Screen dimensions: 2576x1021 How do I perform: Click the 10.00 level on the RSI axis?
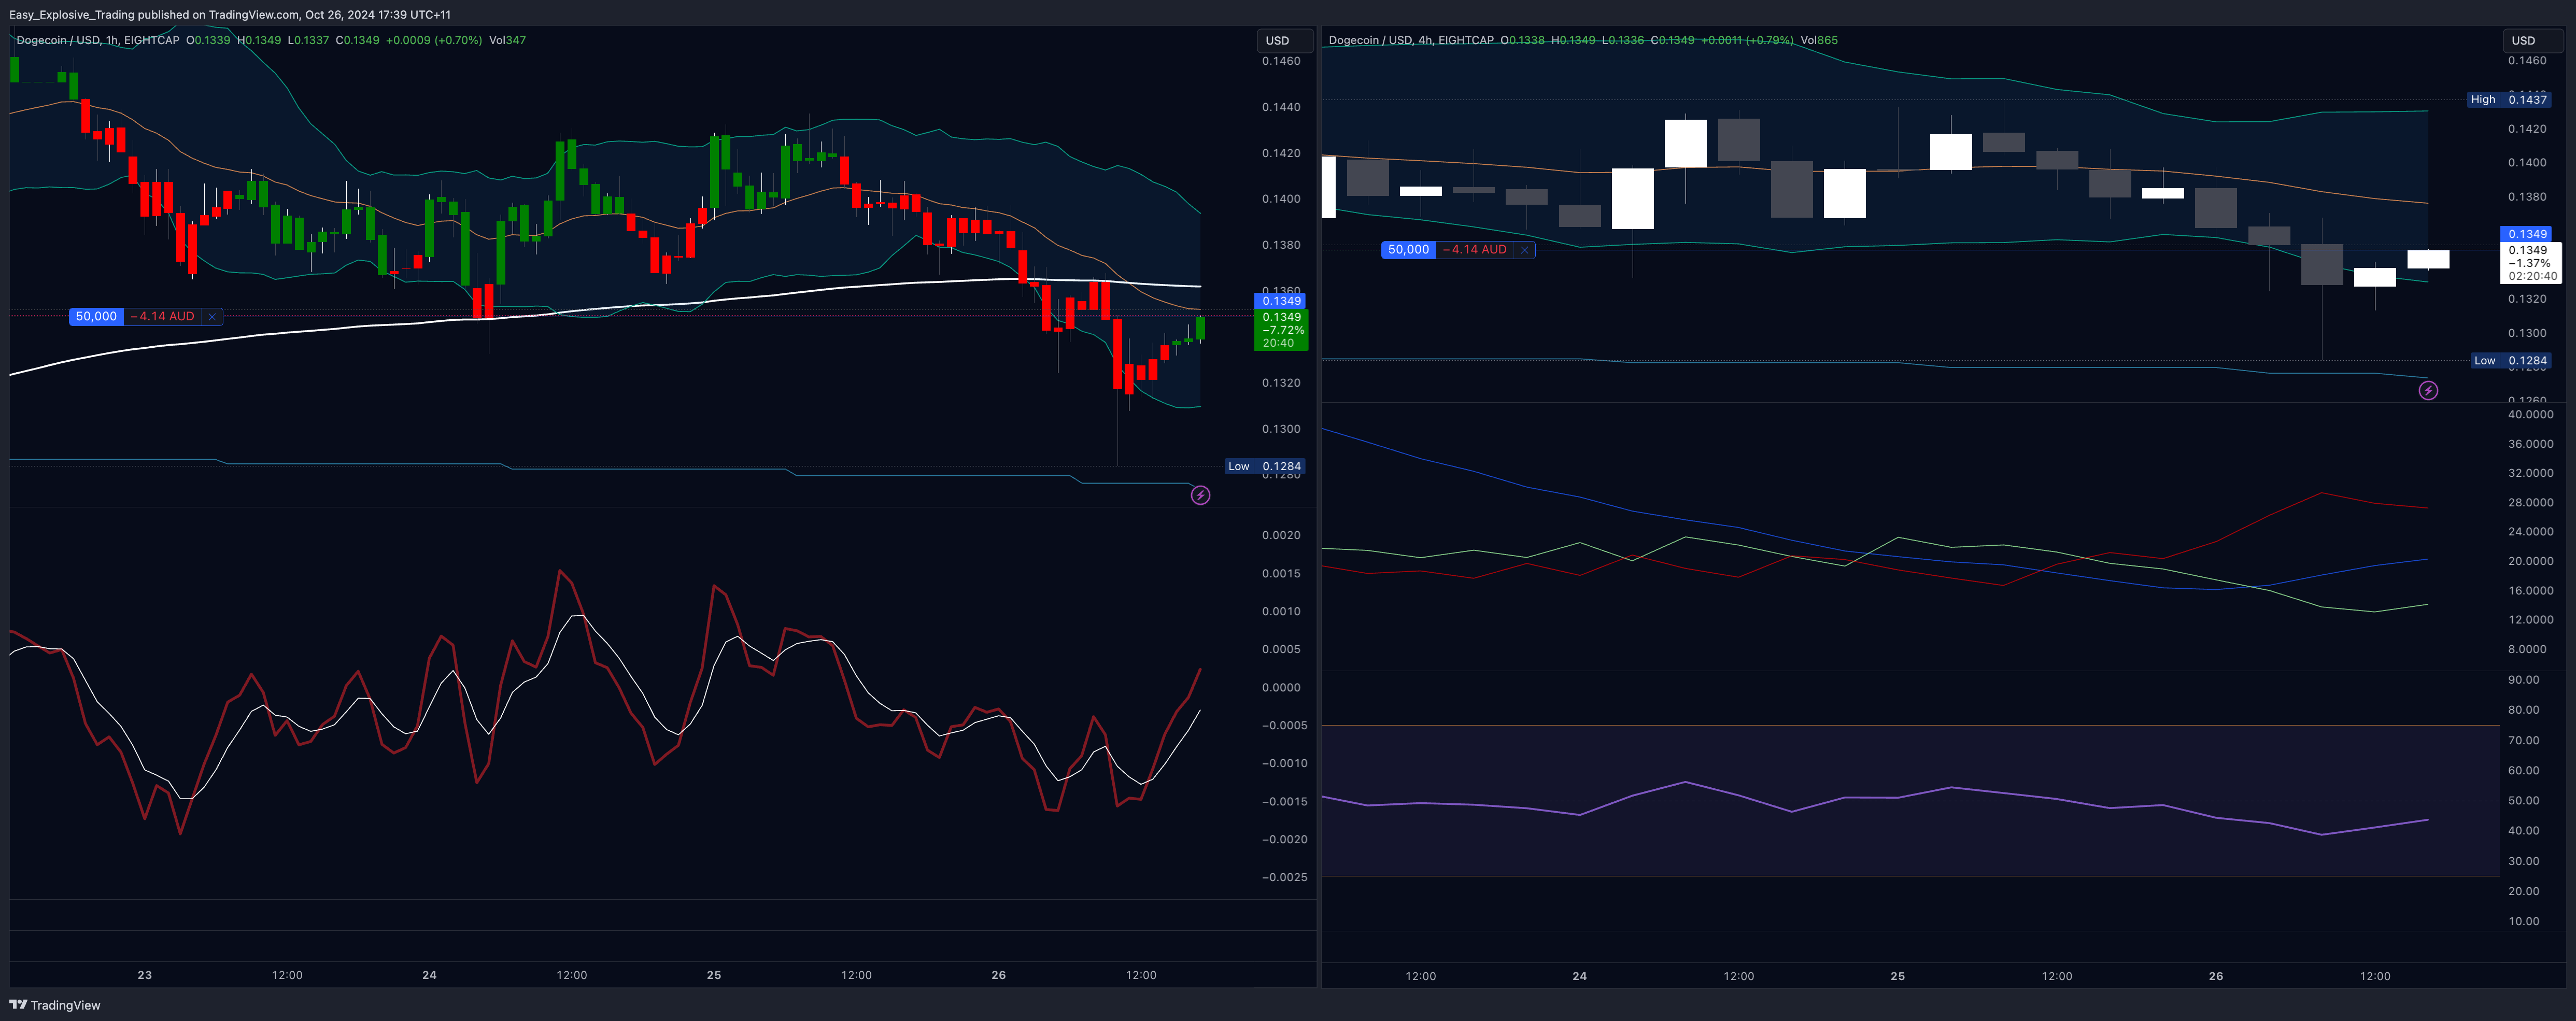click(2524, 921)
